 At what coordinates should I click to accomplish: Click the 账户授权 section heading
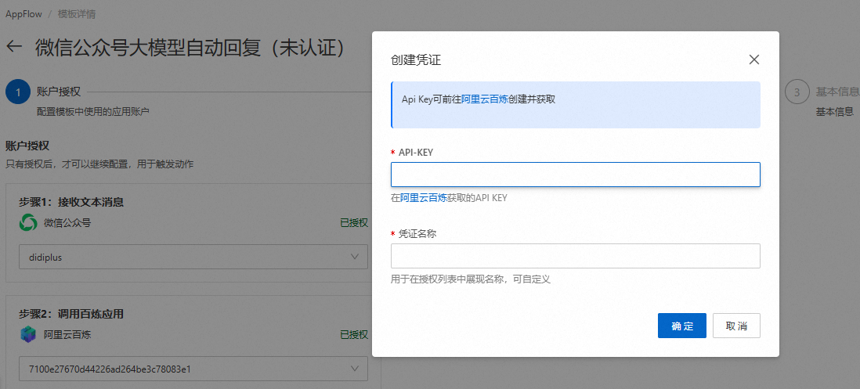pos(27,146)
